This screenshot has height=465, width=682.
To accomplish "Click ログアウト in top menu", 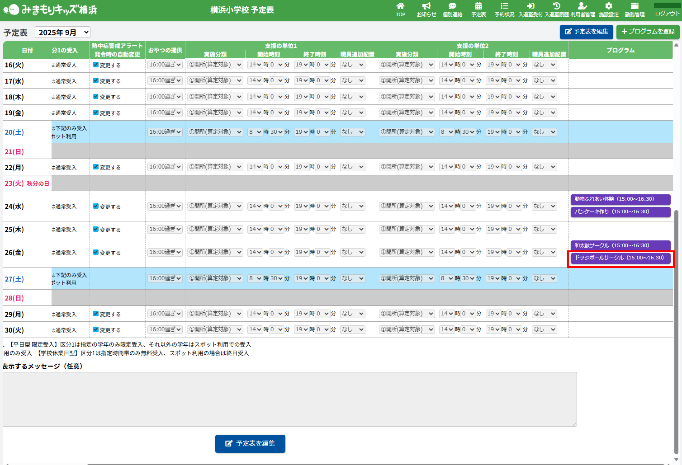I will click(x=667, y=14).
